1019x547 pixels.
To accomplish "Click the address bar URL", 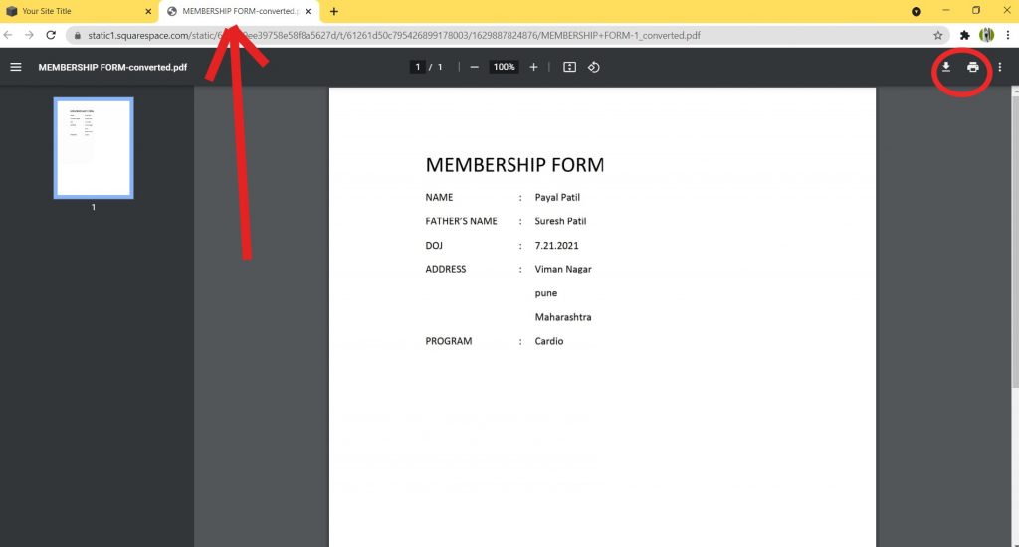I will coord(394,35).
